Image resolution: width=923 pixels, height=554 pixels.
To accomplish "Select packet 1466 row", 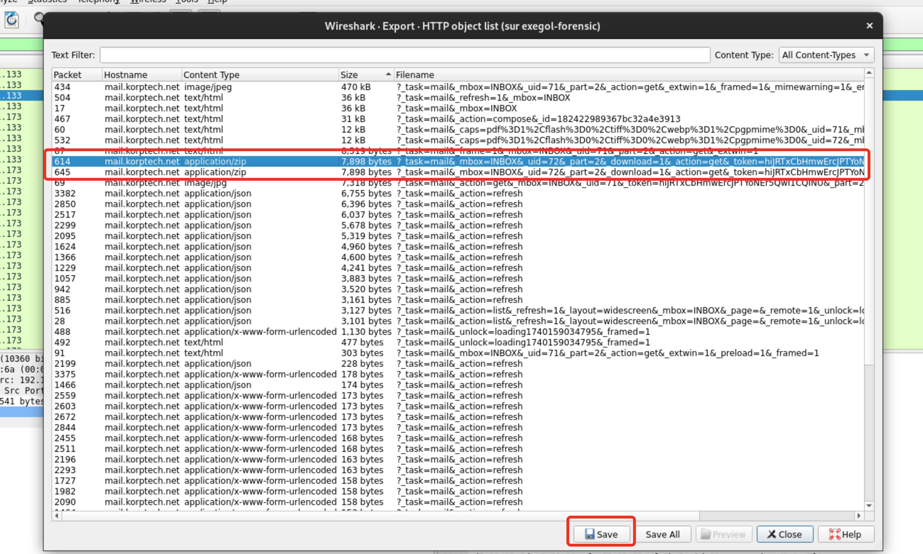I will (x=458, y=385).
